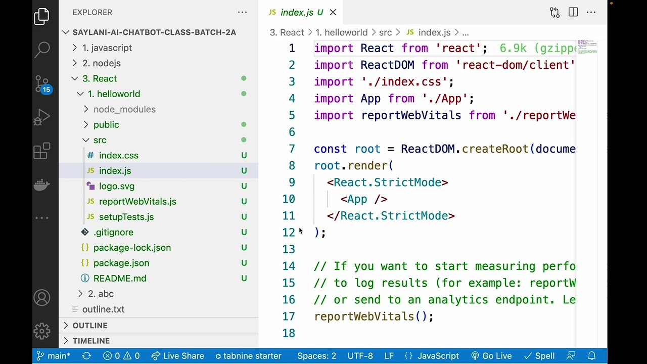Click 'root.render(' on line 8
Screen dimensions: 647x364
click(354, 166)
